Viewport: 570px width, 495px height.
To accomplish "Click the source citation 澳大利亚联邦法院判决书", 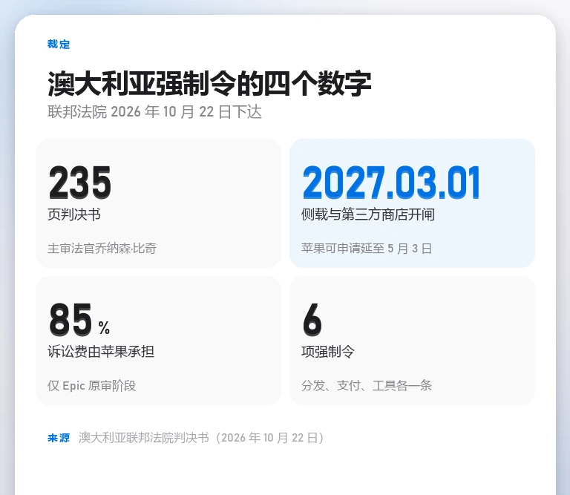I will 144,438.
